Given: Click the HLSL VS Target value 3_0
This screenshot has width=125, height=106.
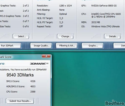Looking at the screenshot, I should 61,18.
